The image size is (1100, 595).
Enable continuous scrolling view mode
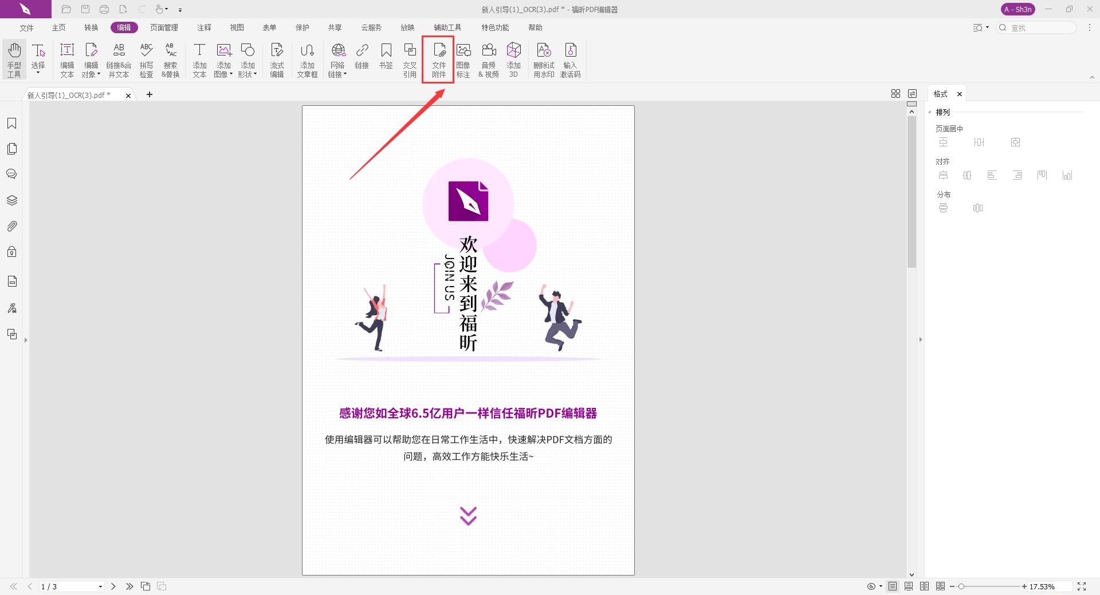(908, 586)
